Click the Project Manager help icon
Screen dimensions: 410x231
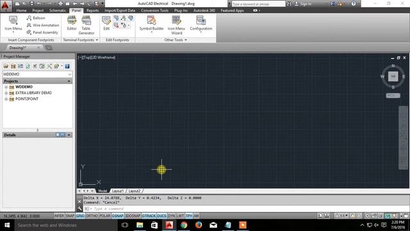(67, 66)
